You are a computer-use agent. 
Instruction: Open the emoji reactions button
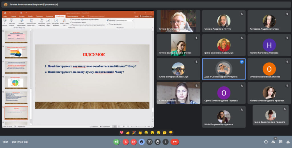(141, 142)
